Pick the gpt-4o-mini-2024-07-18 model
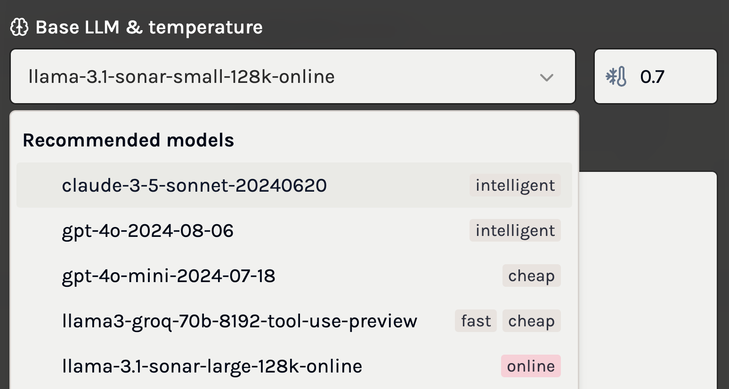 click(x=168, y=276)
